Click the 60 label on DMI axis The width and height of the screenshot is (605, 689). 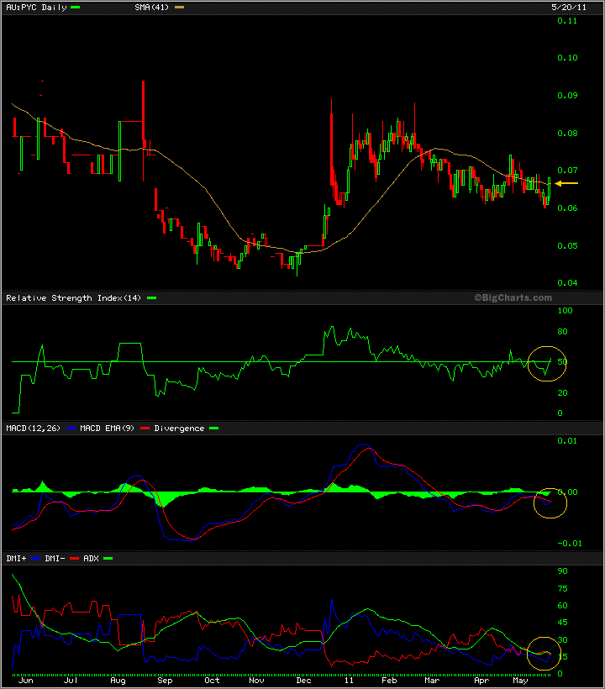coord(562,606)
